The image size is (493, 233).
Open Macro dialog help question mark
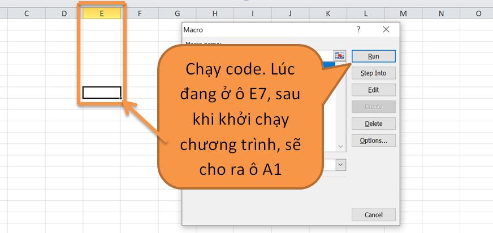(x=358, y=29)
